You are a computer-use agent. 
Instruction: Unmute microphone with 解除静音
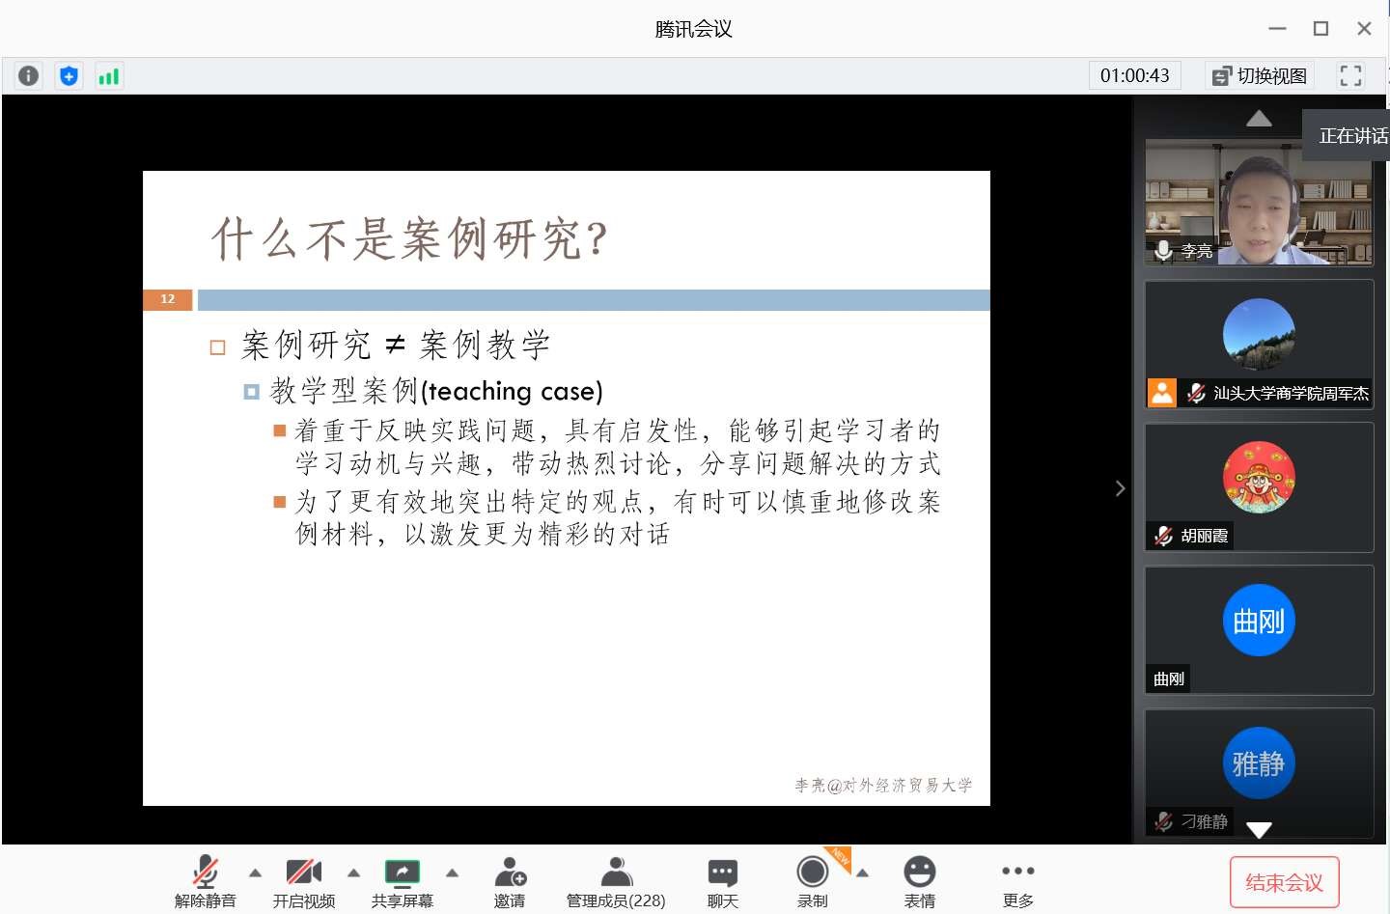[x=205, y=881]
